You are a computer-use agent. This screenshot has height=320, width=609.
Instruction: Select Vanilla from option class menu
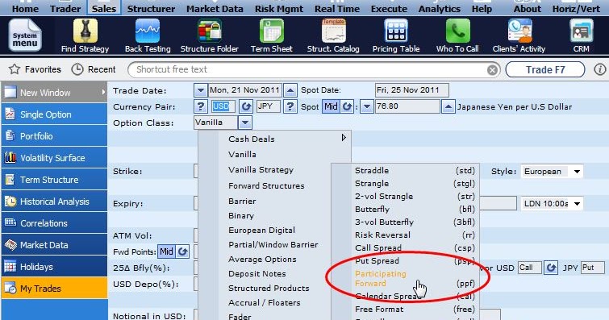pyautogui.click(x=242, y=155)
